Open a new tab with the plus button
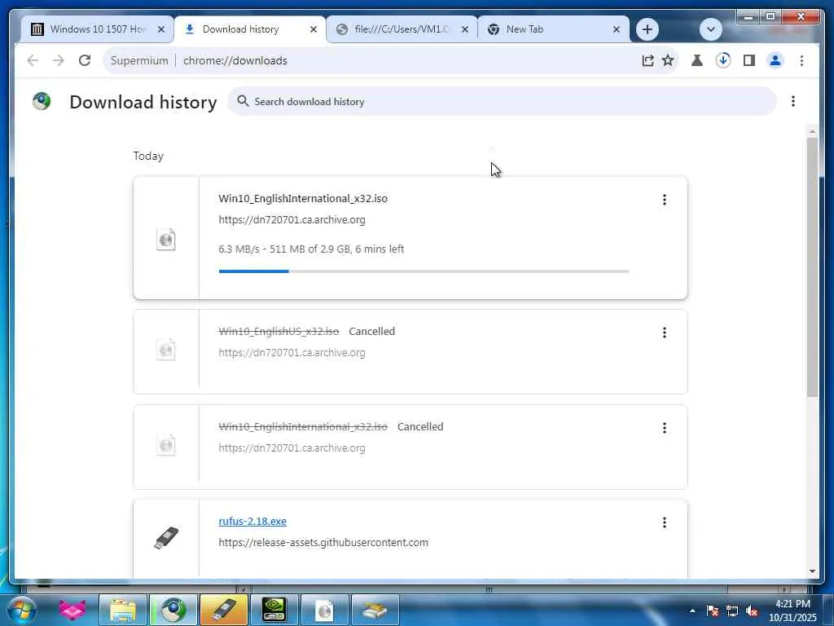This screenshot has width=834, height=626. coord(647,29)
